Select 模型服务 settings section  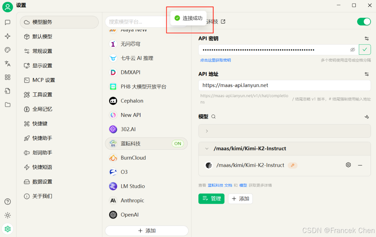59,22
